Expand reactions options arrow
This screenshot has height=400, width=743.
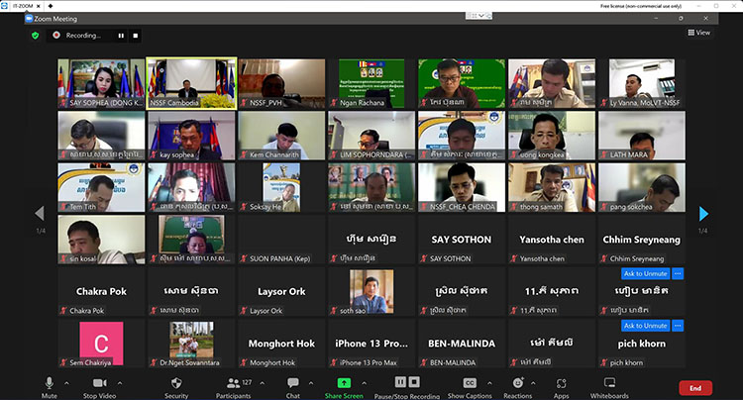(x=533, y=383)
